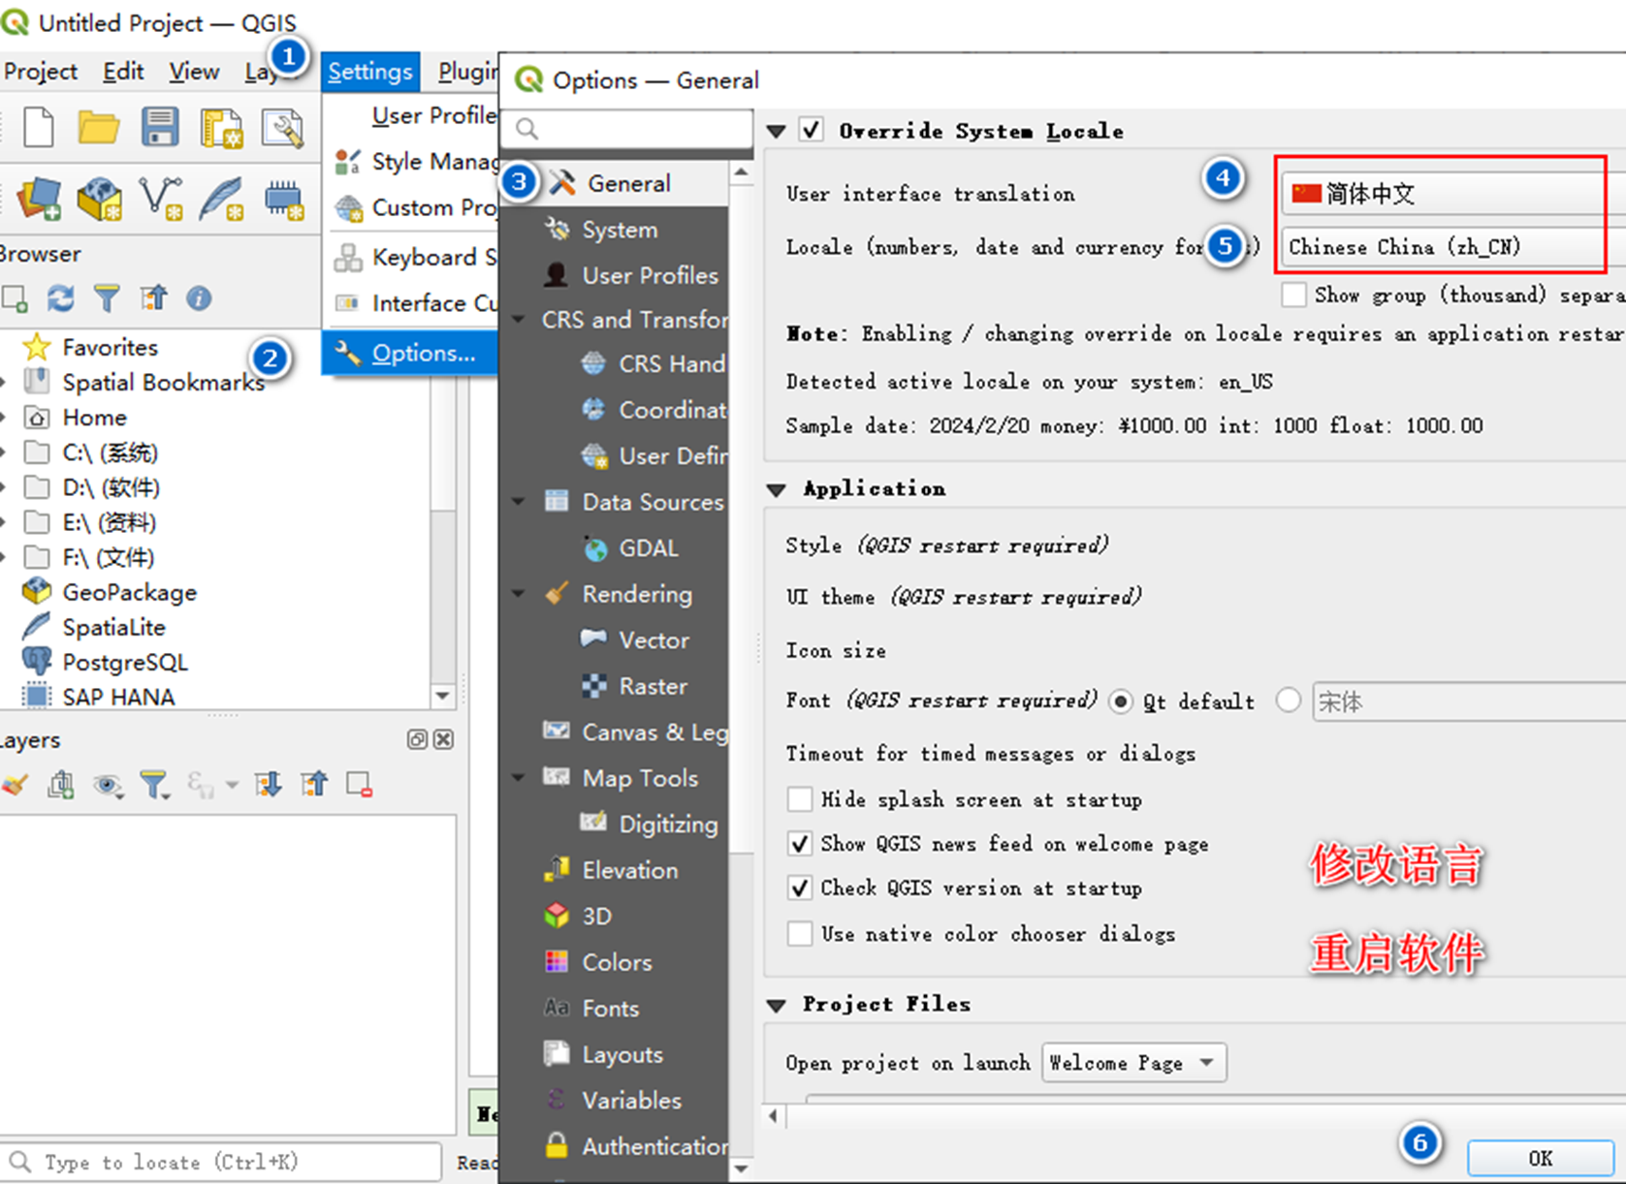Viewport: 1626px width, 1184px height.
Task: Toggle Override System Locale checkbox
Action: point(812,130)
